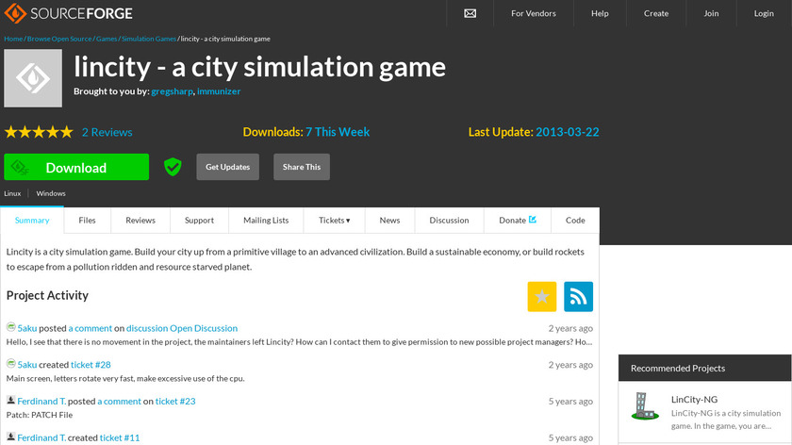Select the Linux platform label
792x445 pixels.
click(12, 193)
